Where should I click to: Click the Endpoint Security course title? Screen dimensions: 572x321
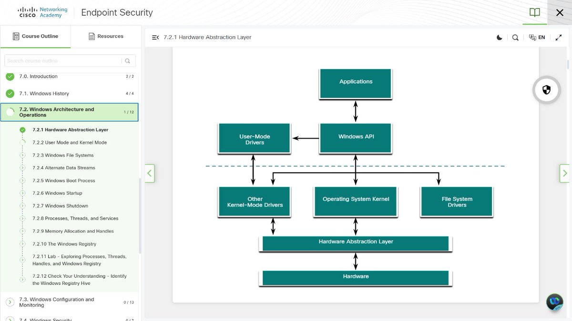(x=117, y=13)
